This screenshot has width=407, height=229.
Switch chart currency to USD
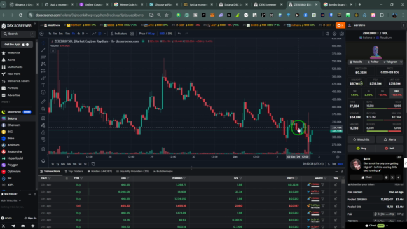click(162, 34)
